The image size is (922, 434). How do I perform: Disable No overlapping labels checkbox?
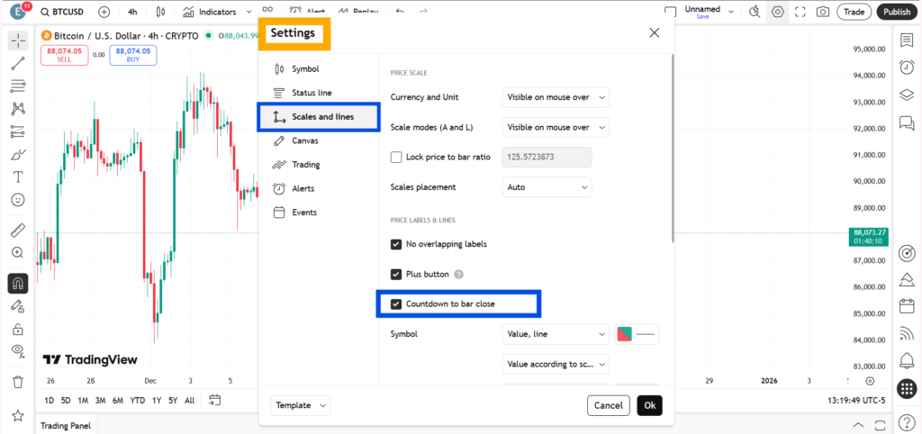point(396,243)
